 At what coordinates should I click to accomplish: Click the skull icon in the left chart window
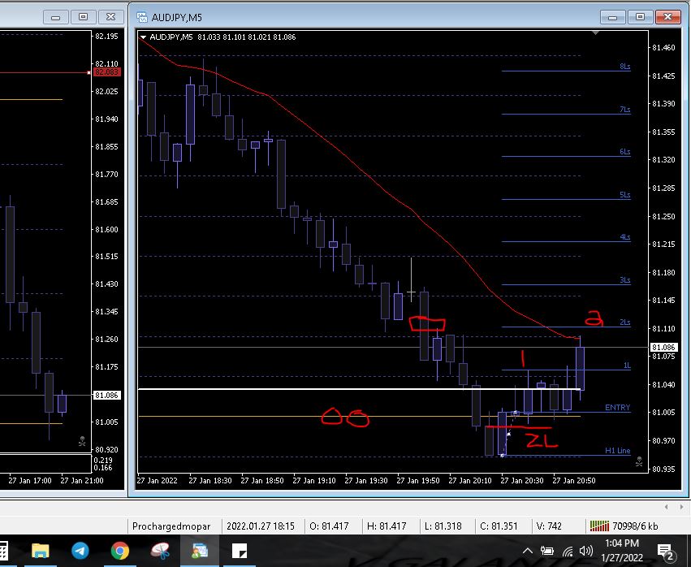pyautogui.click(x=82, y=441)
